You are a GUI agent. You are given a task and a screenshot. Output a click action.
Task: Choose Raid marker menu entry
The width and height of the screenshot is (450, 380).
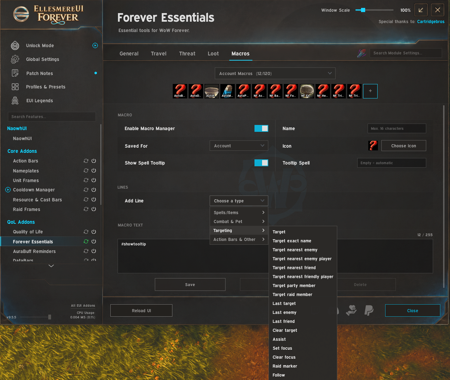(303, 366)
